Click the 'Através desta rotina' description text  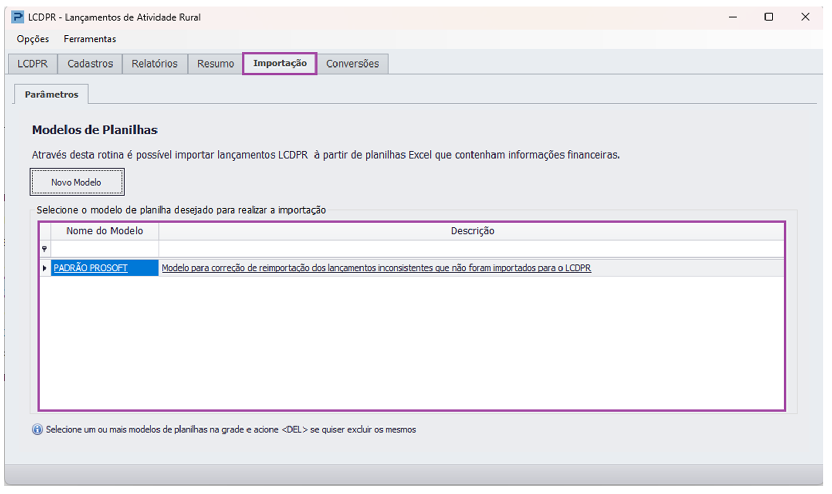click(x=326, y=154)
